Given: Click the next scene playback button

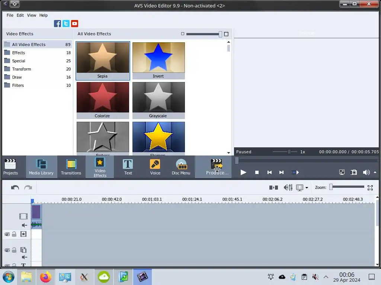Looking at the screenshot, I should (x=295, y=172).
